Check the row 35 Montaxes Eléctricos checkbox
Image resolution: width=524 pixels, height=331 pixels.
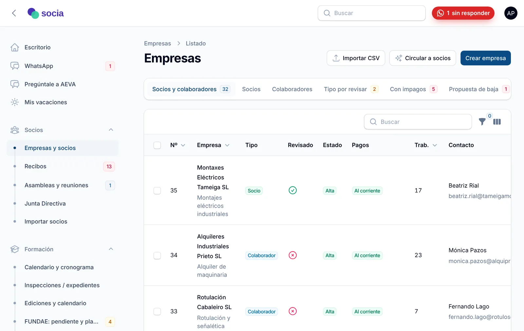click(157, 191)
